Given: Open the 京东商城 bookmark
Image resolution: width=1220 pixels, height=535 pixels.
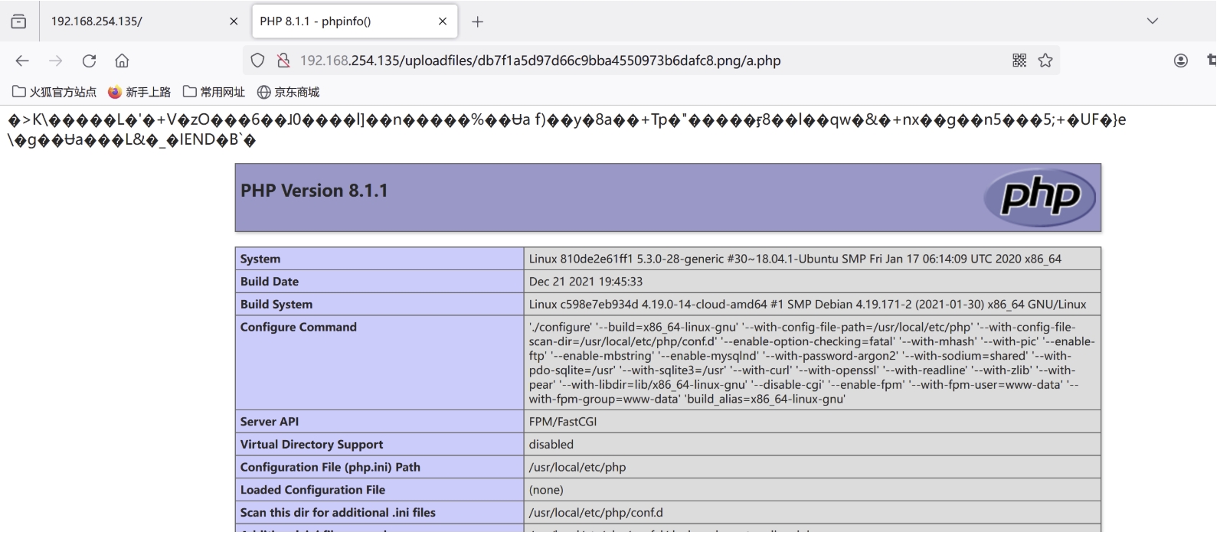Looking at the screenshot, I should point(288,92).
